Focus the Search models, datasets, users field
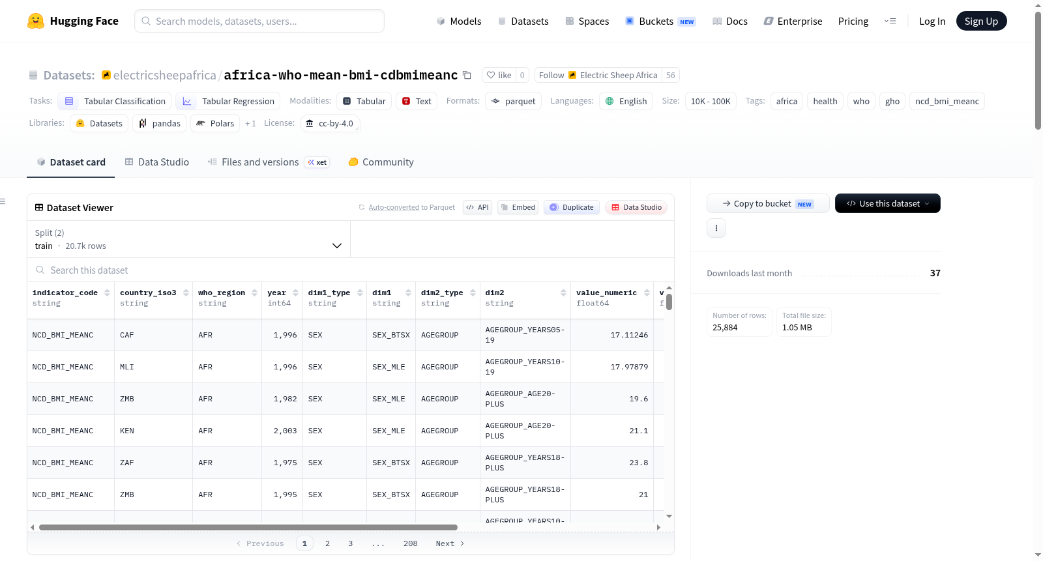This screenshot has width=1043, height=561. pyautogui.click(x=259, y=21)
